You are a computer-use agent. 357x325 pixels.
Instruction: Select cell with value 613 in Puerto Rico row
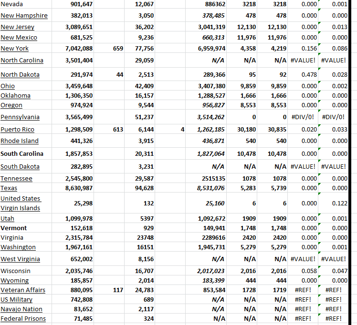(x=118, y=130)
